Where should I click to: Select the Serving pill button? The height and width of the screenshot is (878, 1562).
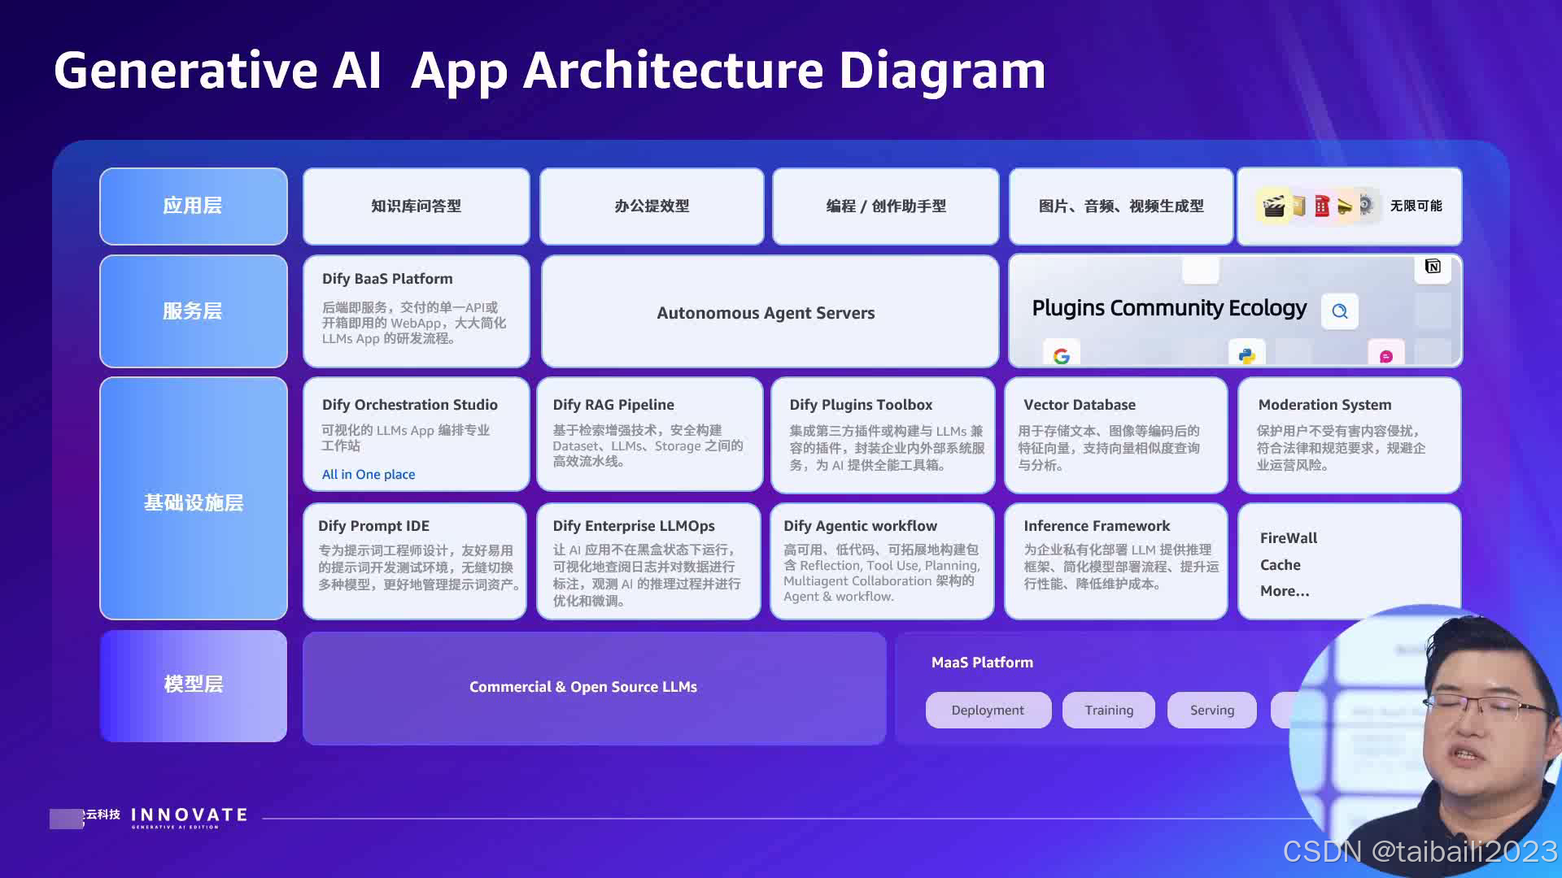tap(1211, 710)
